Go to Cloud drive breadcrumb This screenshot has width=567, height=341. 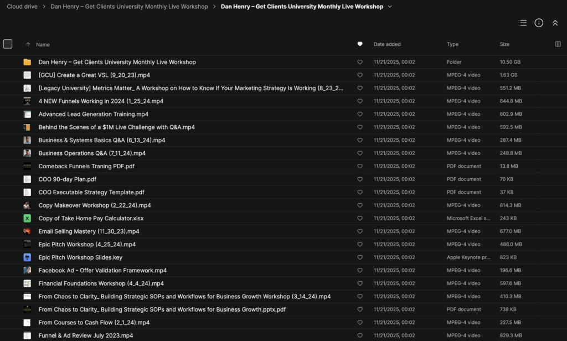click(x=22, y=7)
